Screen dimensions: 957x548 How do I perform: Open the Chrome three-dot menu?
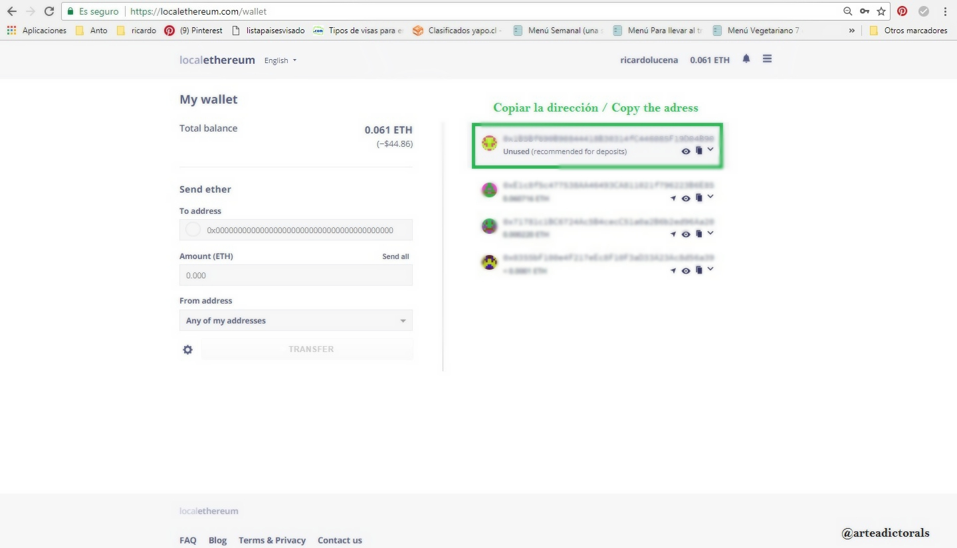point(945,11)
